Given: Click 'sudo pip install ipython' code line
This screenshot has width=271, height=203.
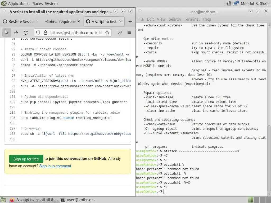Looking at the screenshot, I should tap(74, 102).
